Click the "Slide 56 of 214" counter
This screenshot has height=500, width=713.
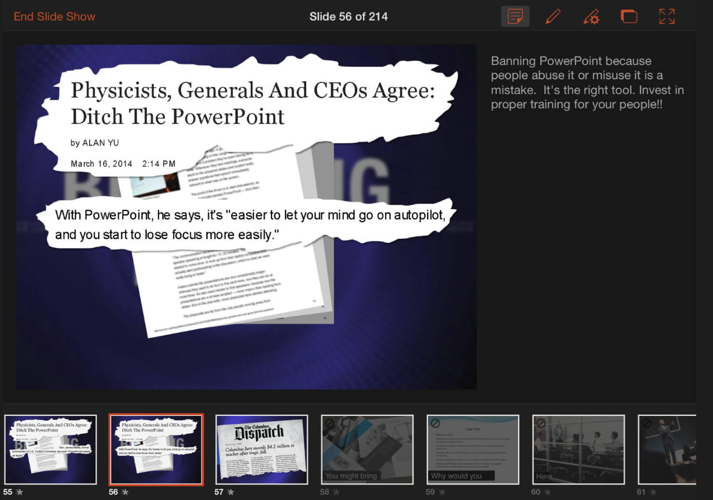click(349, 17)
